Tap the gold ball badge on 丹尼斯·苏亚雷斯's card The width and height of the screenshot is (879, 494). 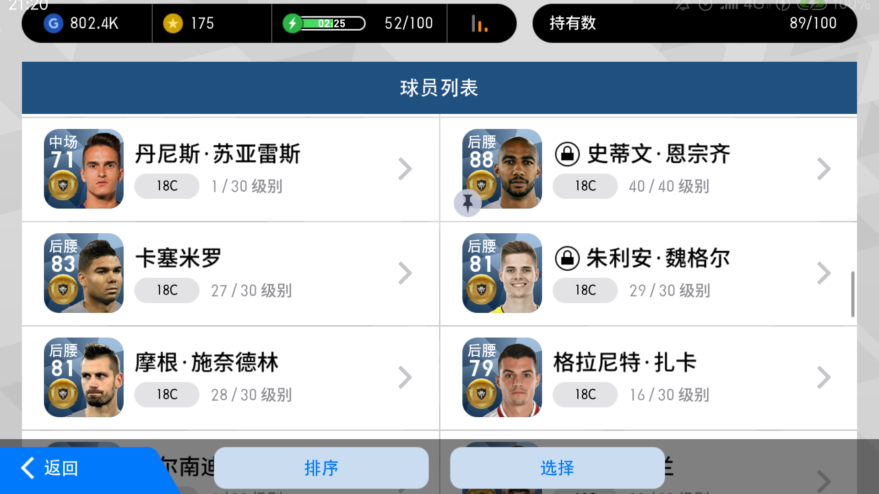[63, 185]
